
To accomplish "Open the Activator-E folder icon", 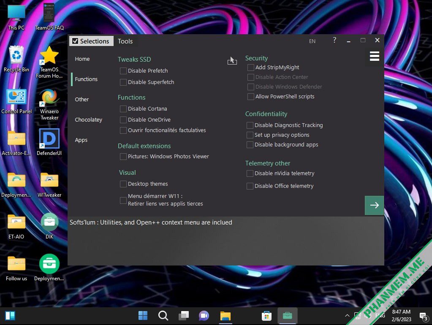I will click(16, 143).
